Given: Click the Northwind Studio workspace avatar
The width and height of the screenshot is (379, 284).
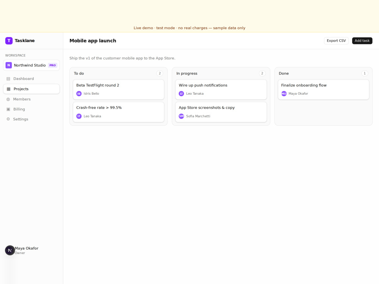Looking at the screenshot, I should (9, 65).
